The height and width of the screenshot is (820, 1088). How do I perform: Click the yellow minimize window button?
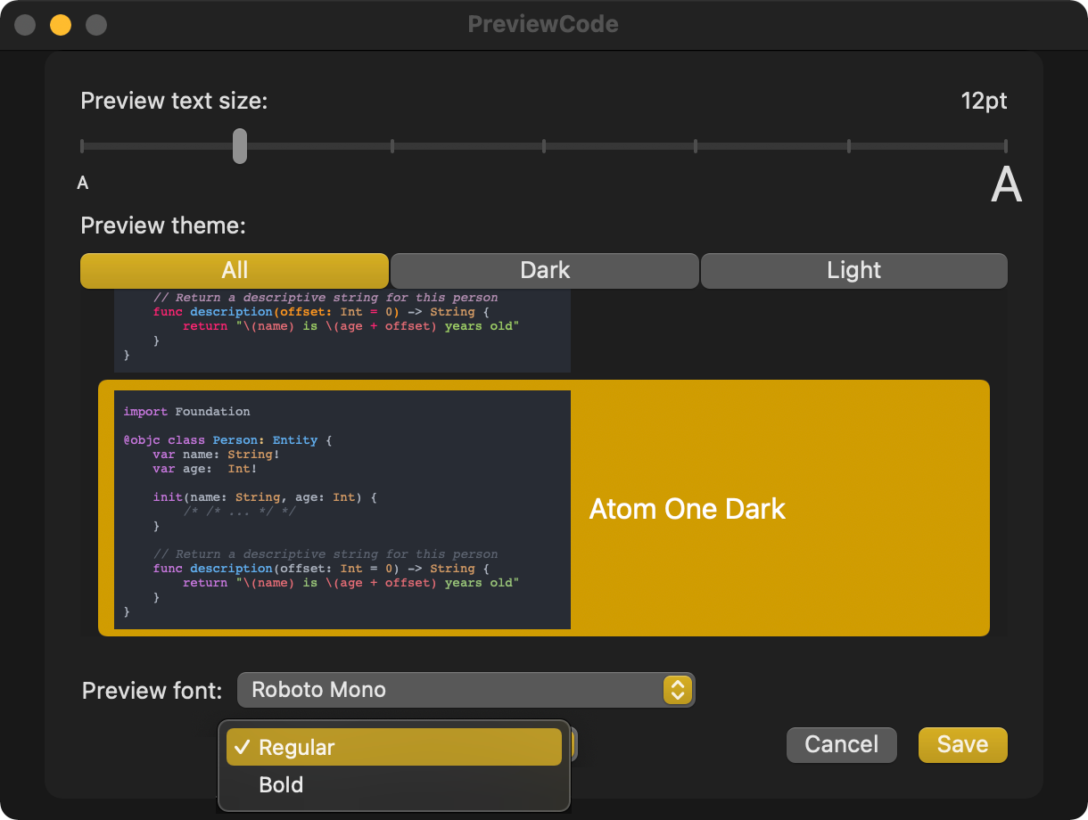coord(61,25)
